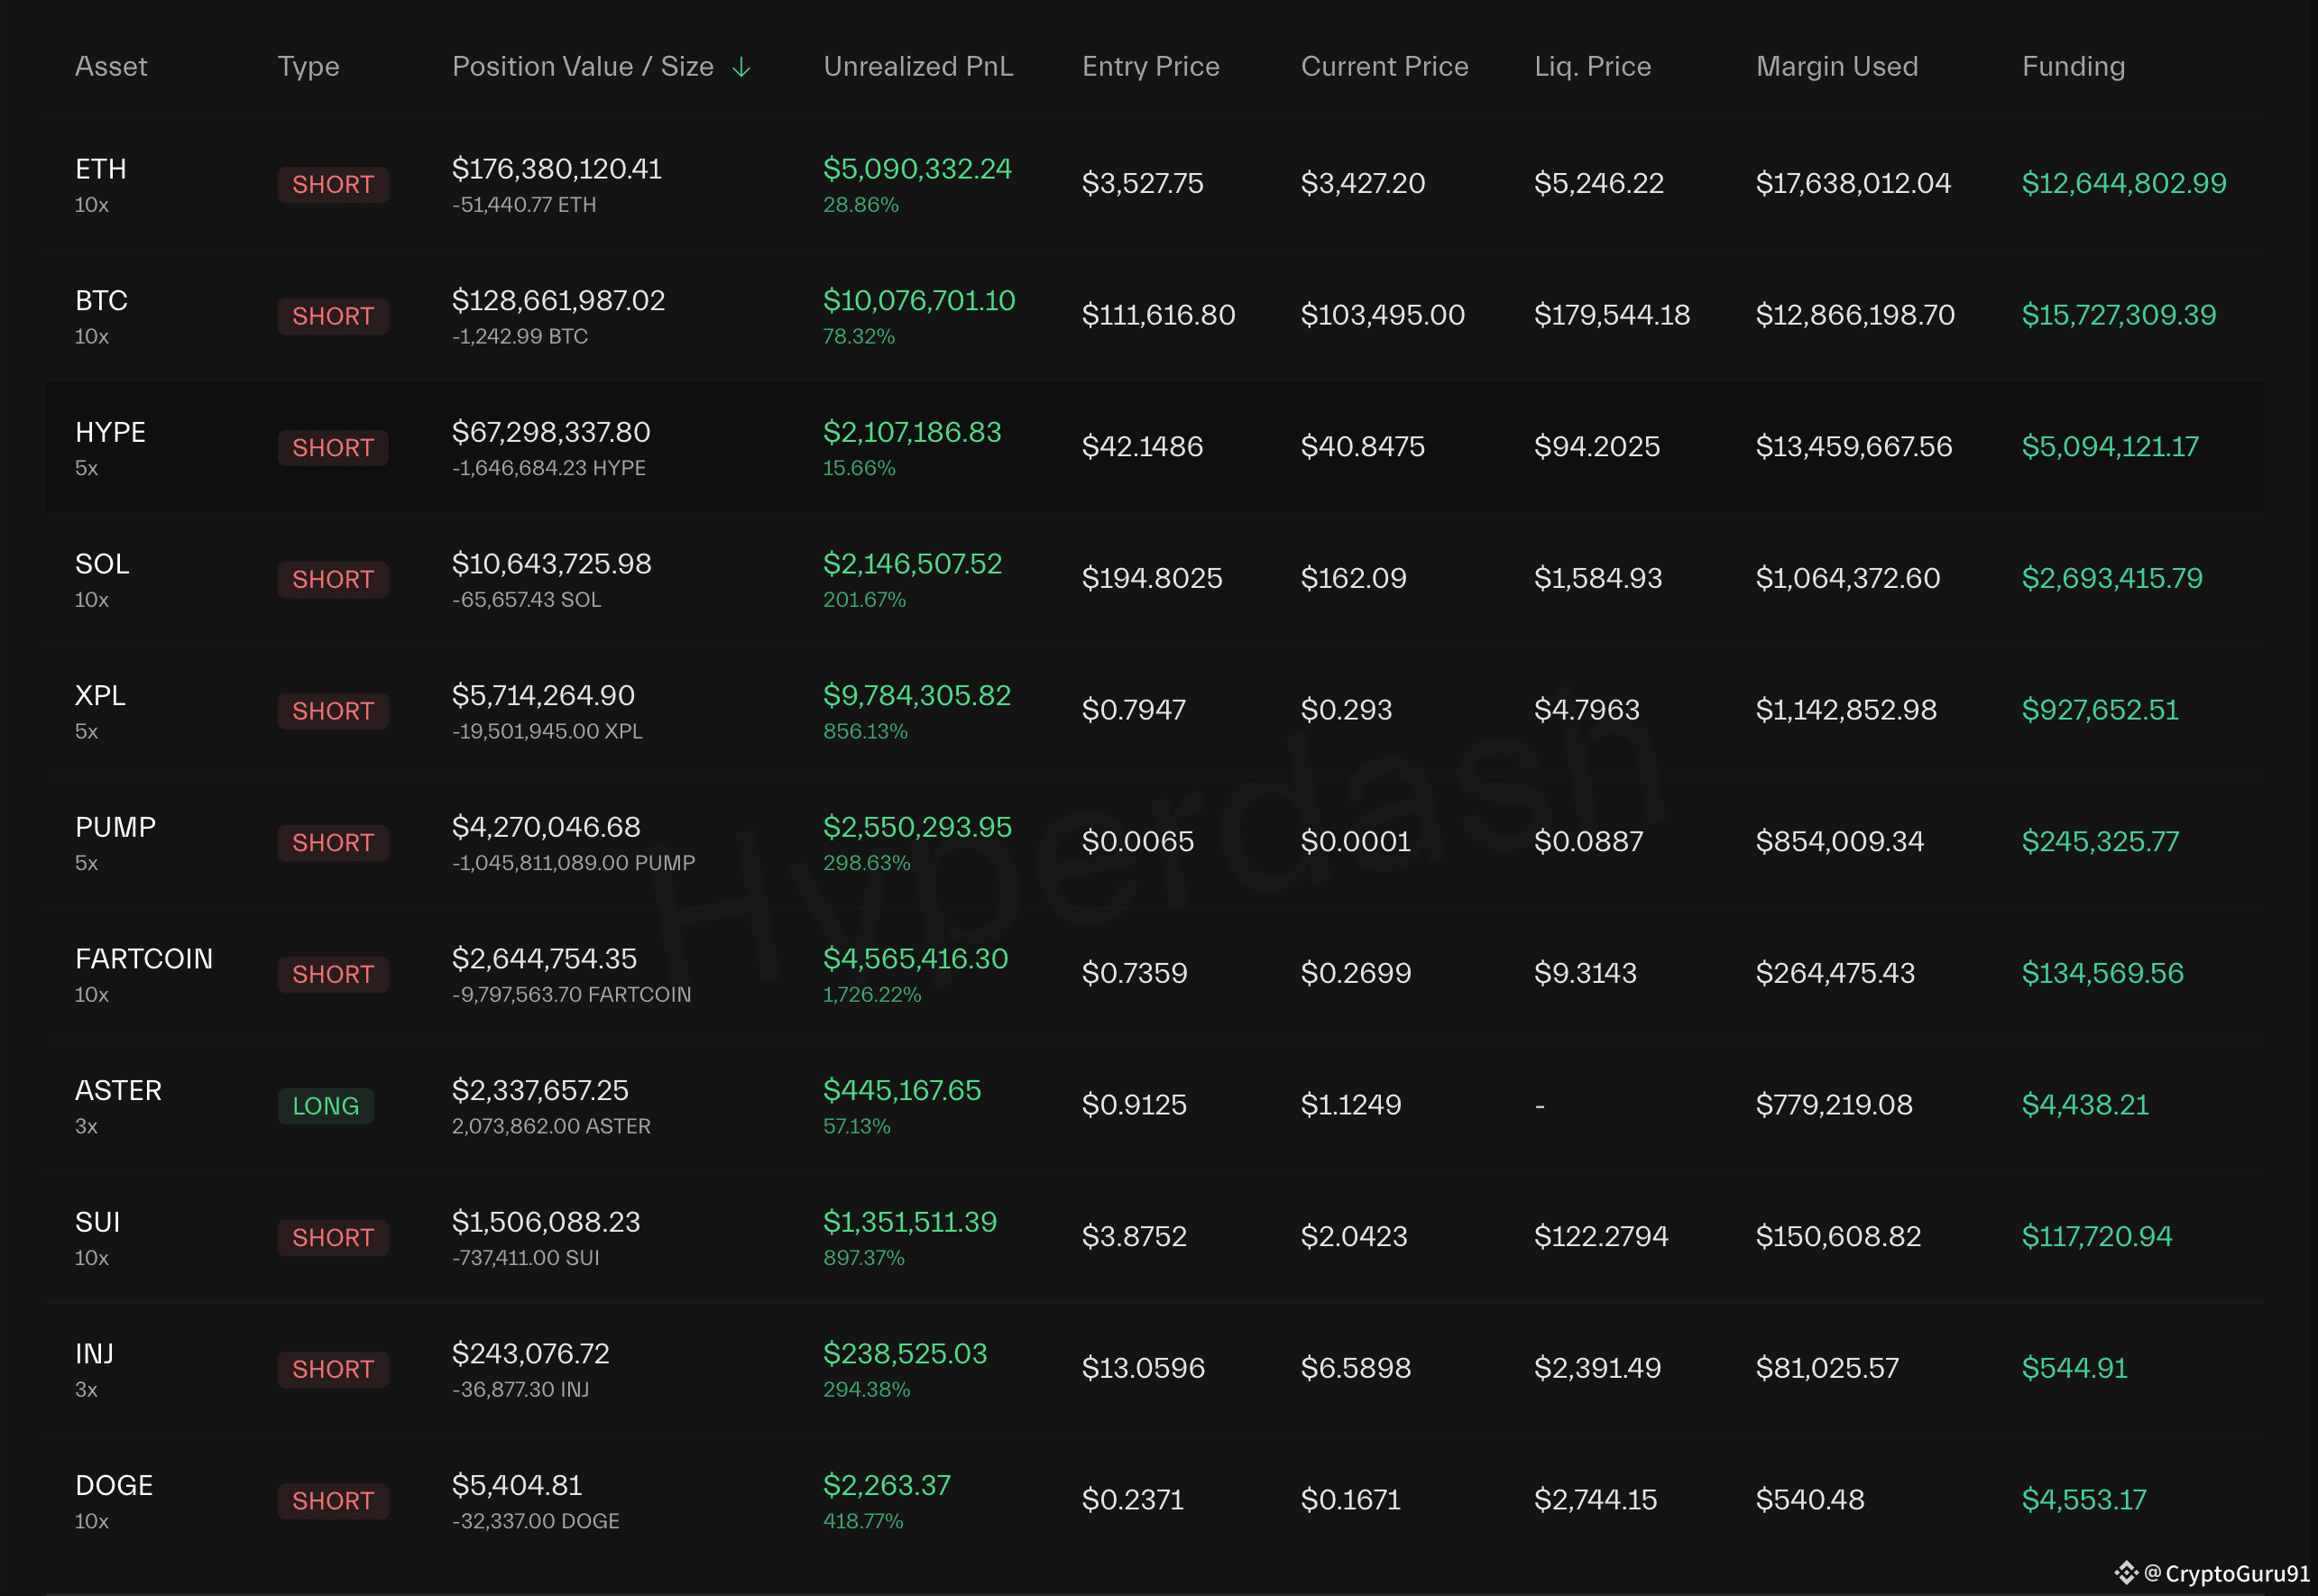
Task: Click the PUMP position value
Action: [x=546, y=827]
